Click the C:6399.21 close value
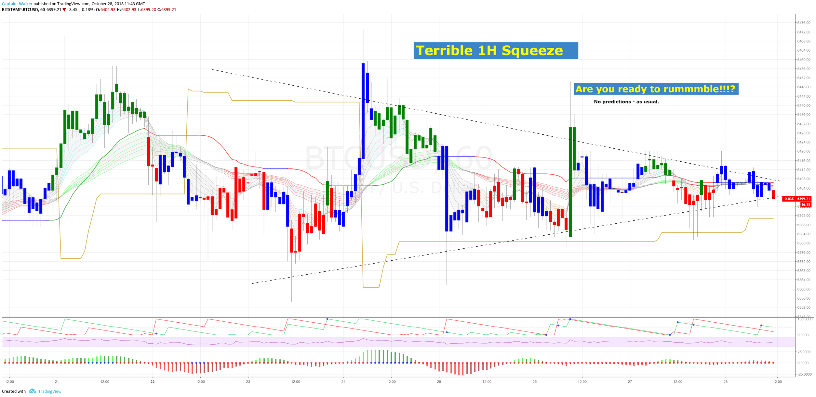Screen dimensions: 816x397 [167, 10]
